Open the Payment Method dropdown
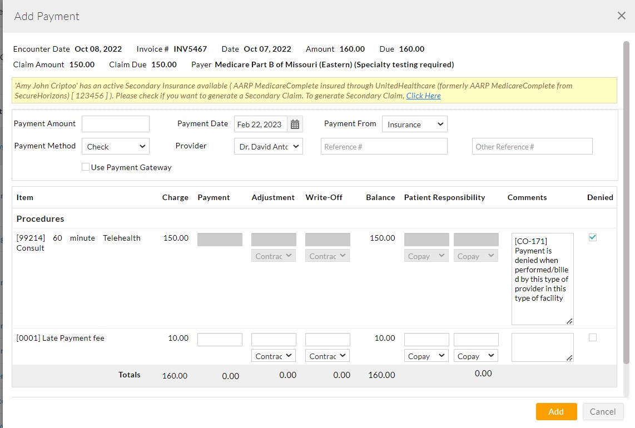The width and height of the screenshot is (635, 428). [x=115, y=146]
